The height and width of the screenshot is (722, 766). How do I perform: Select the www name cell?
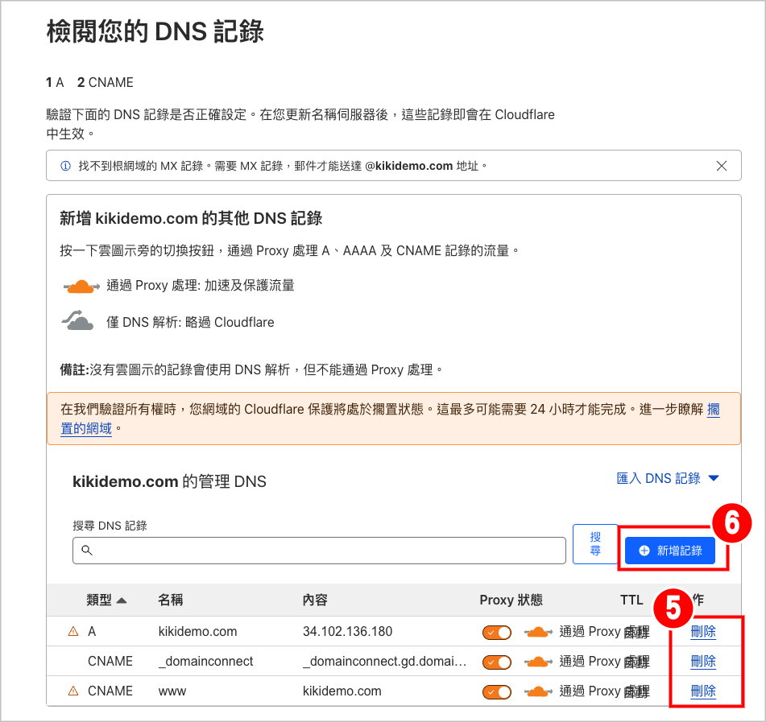tap(172, 691)
